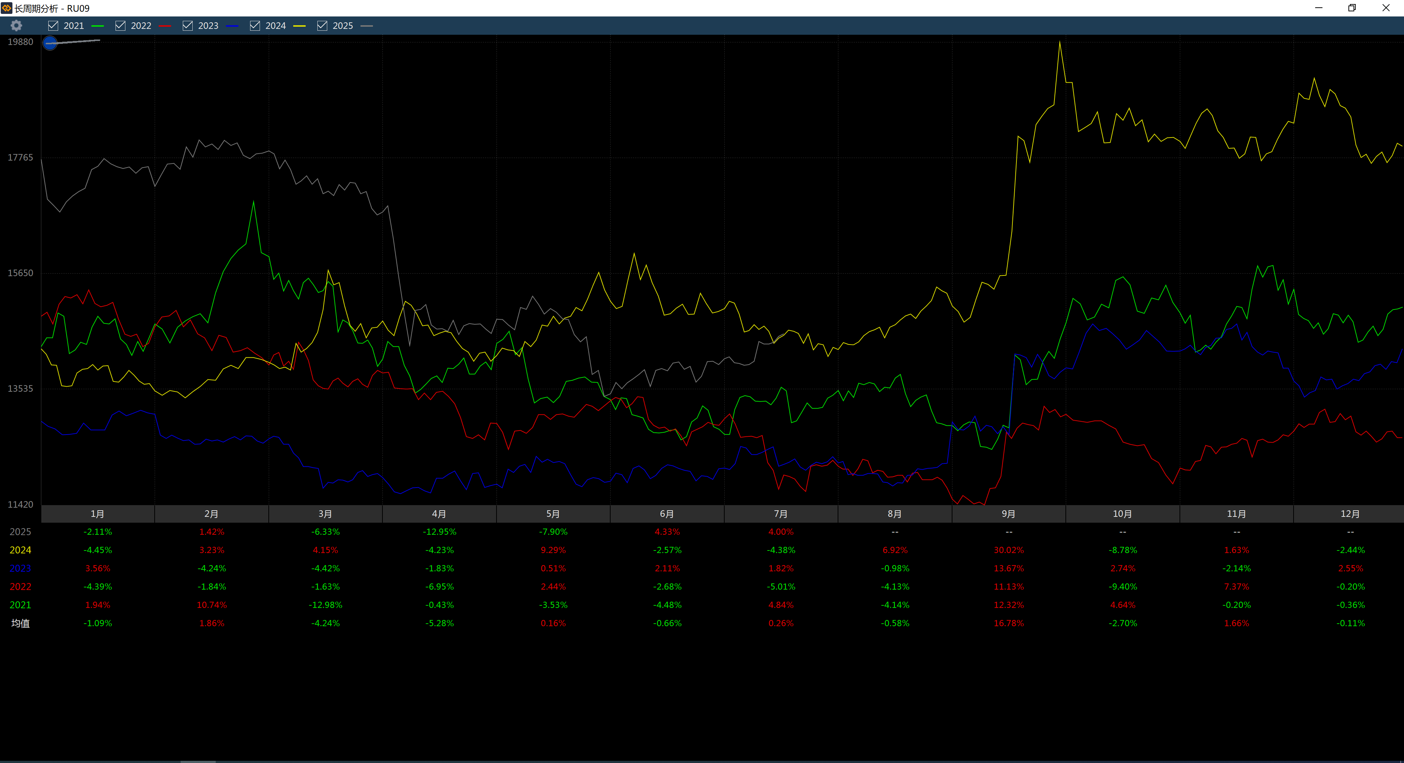Viewport: 1404px width, 763px height.
Task: Click the blue circle marker at chart top-left
Action: point(50,43)
